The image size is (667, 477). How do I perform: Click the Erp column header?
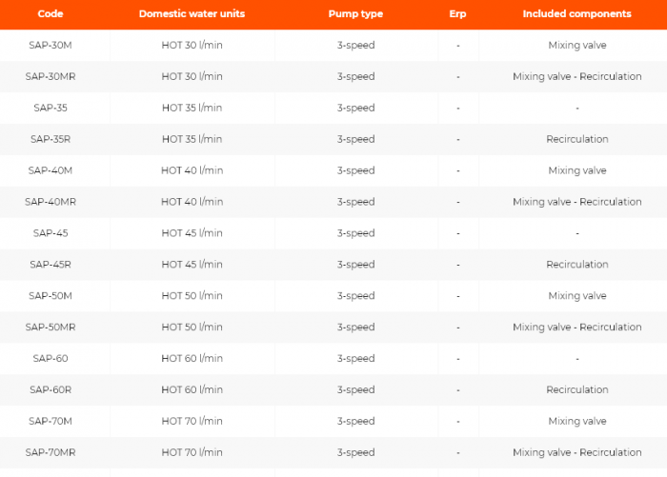[457, 14]
